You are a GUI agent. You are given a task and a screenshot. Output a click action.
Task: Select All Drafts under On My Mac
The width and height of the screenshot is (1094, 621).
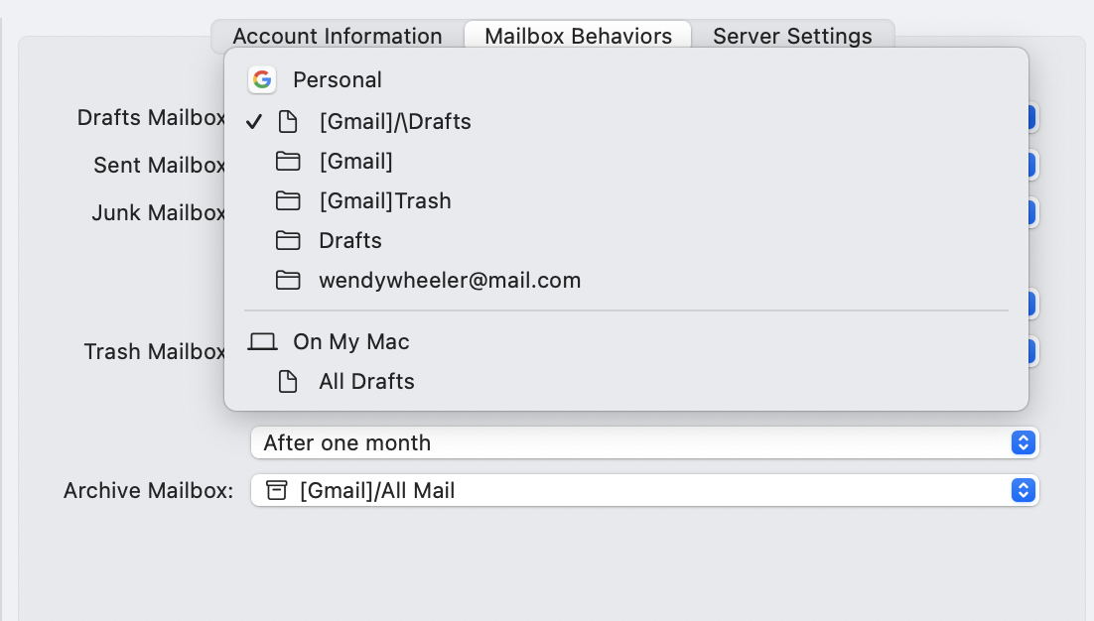point(367,381)
